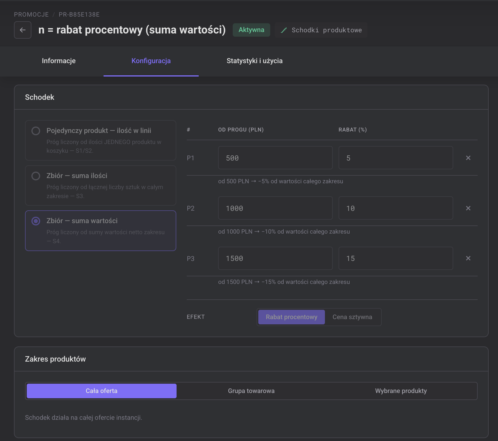The height and width of the screenshot is (441, 498).
Task: Open the PROMOCJE breadcrumb link
Action: coord(31,15)
